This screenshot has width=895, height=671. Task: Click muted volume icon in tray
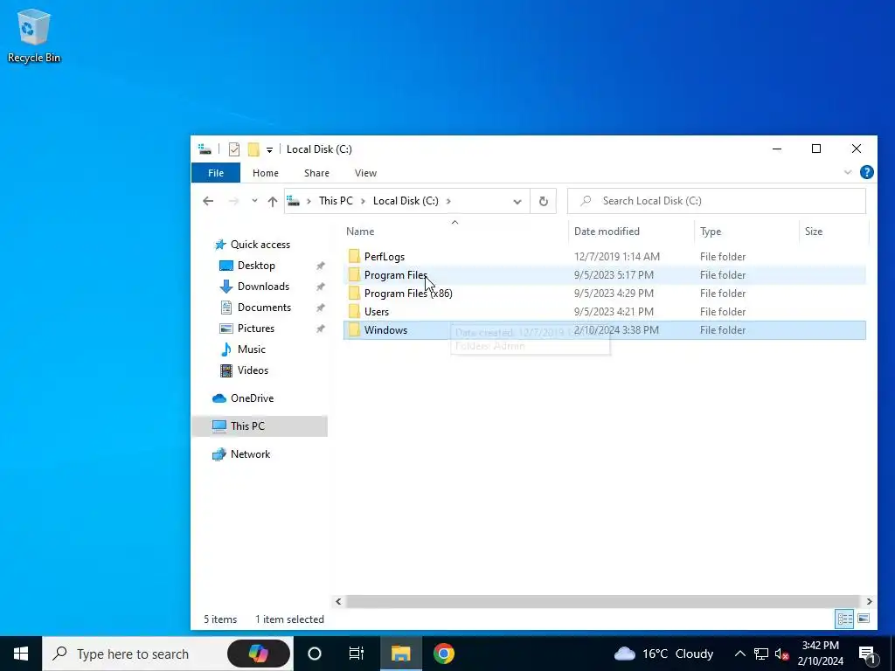pos(782,654)
